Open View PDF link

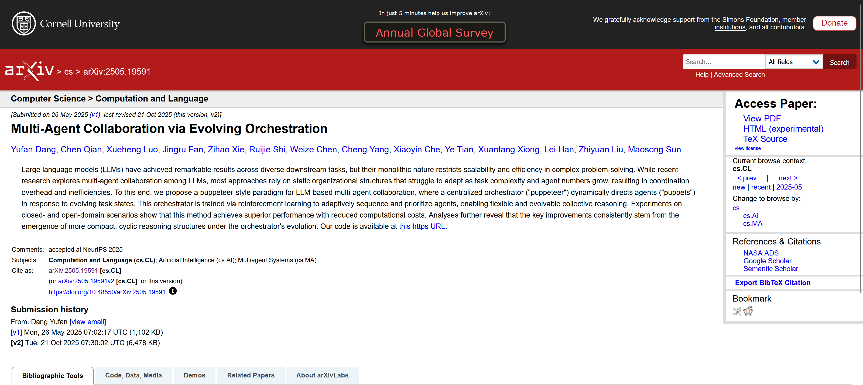(762, 118)
